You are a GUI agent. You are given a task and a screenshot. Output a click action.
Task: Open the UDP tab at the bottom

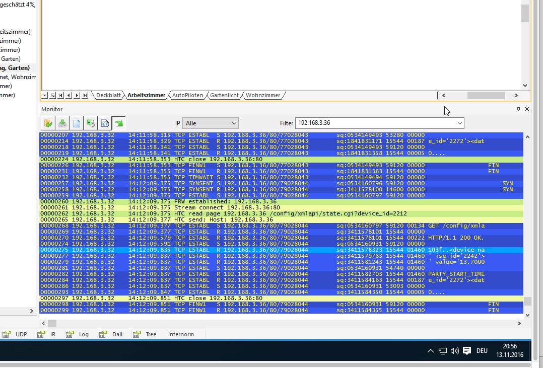[x=21, y=334]
